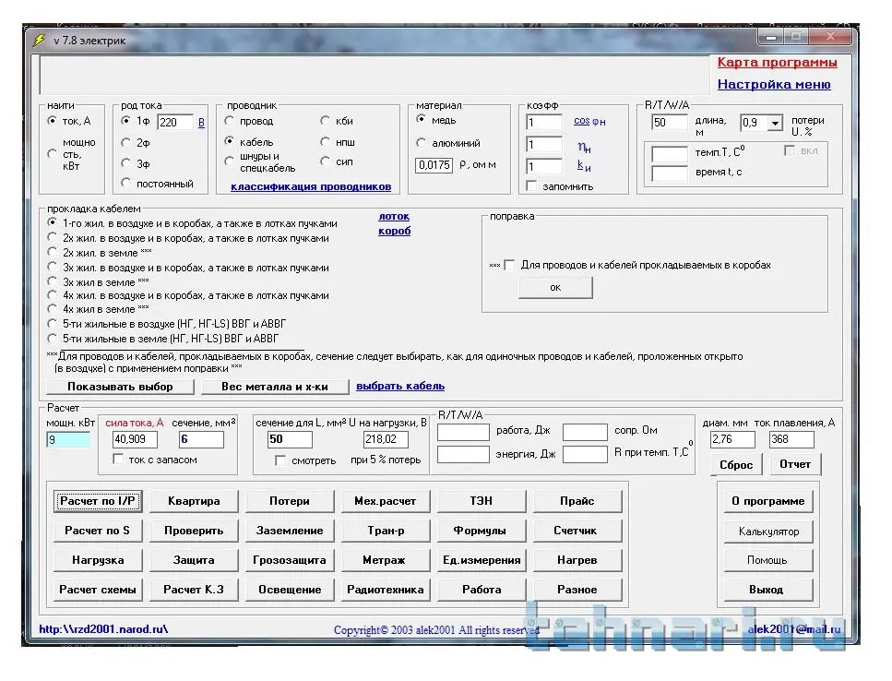Screen dimensions: 892x681
Task: Tick the 'смотреть' checkbox
Action: tap(280, 460)
